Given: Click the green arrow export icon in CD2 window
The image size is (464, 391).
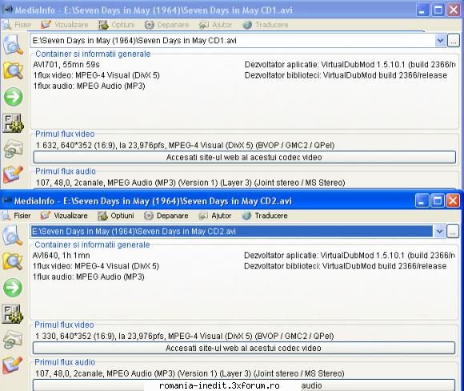Looking at the screenshot, I should click(13, 288).
